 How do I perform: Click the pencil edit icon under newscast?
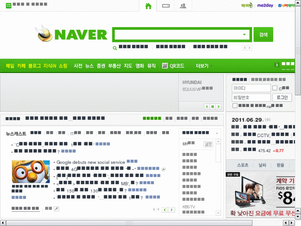[x=56, y=209]
